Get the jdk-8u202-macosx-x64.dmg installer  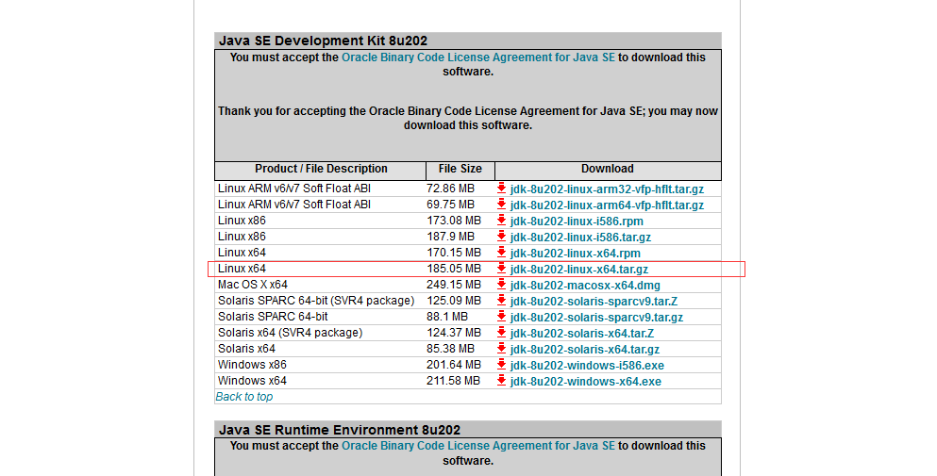pos(585,286)
